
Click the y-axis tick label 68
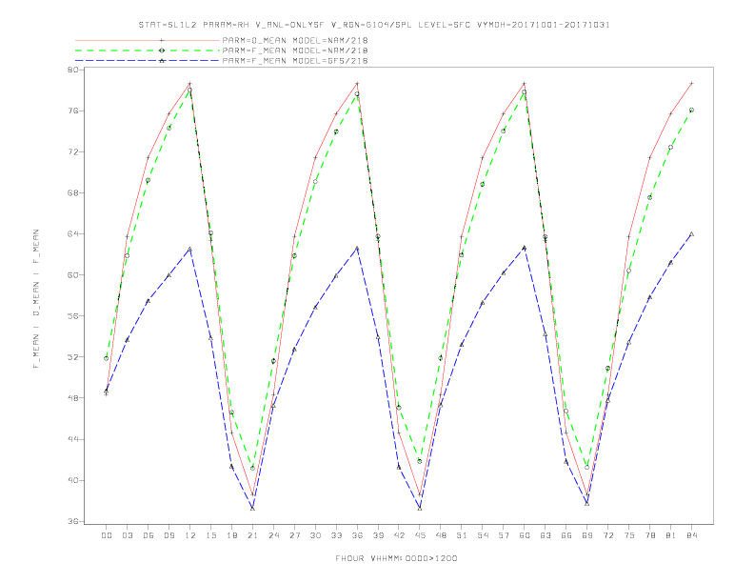pyautogui.click(x=73, y=192)
